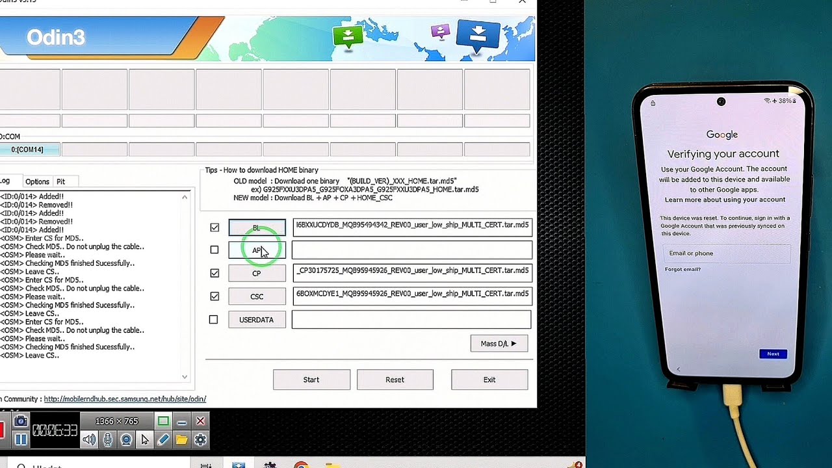This screenshot has width=832, height=468.
Task: Minimize the recorder toolbar
Action: [181, 421]
